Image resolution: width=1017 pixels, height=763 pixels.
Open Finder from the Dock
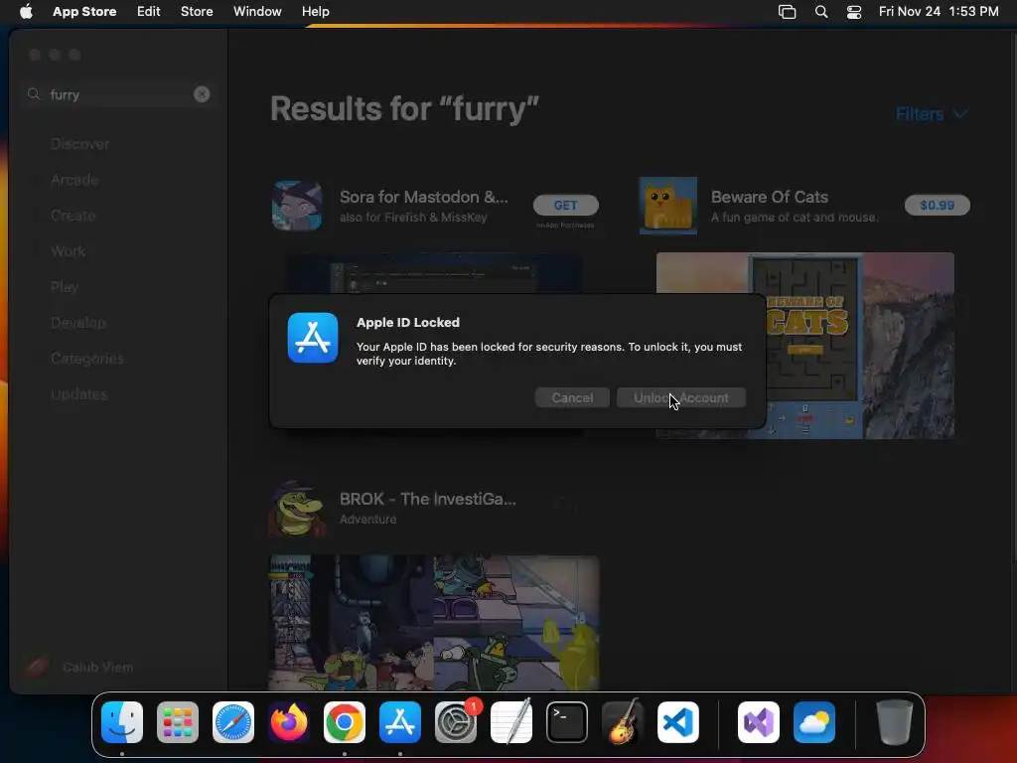[122, 722]
